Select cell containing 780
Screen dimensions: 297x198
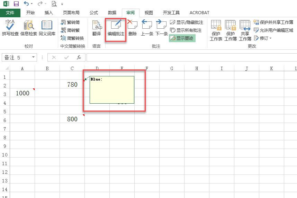72,84
